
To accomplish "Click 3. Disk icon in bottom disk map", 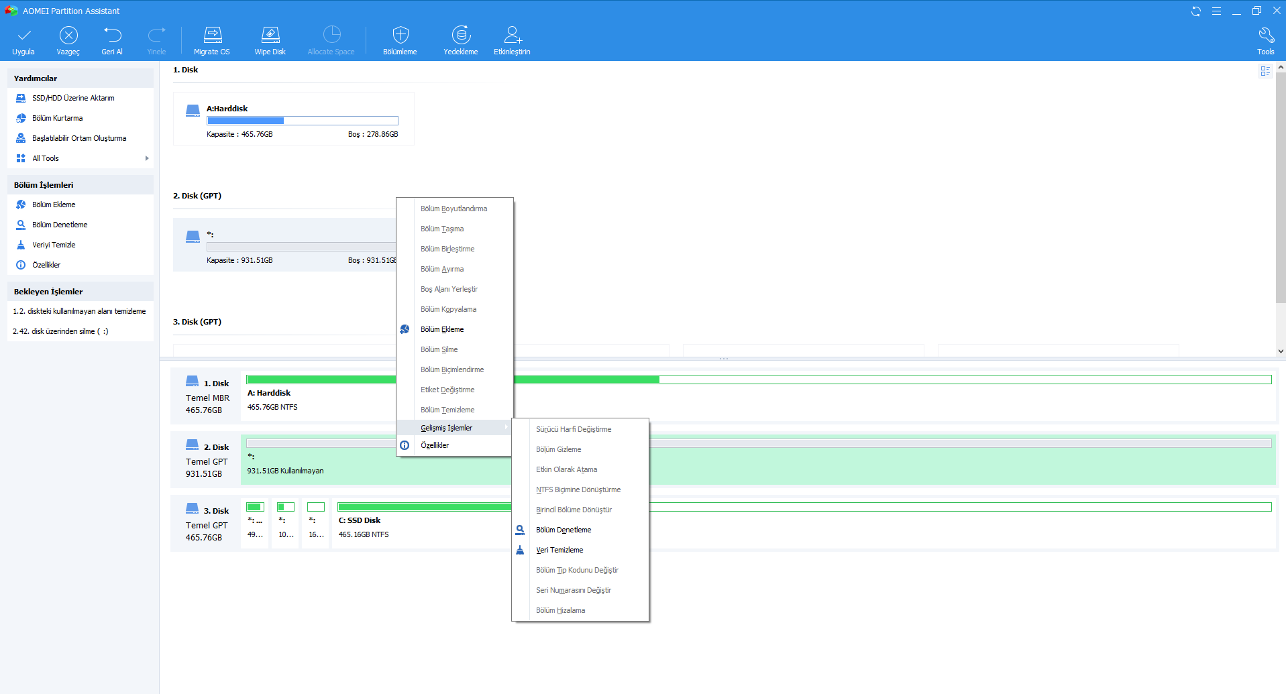I will pos(192,508).
